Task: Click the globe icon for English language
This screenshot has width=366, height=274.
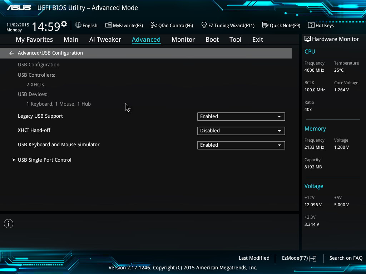Action: [78, 25]
